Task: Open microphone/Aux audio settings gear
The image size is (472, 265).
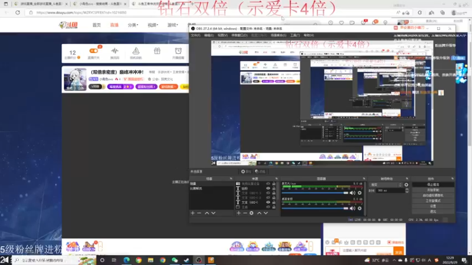Action: (359, 193)
